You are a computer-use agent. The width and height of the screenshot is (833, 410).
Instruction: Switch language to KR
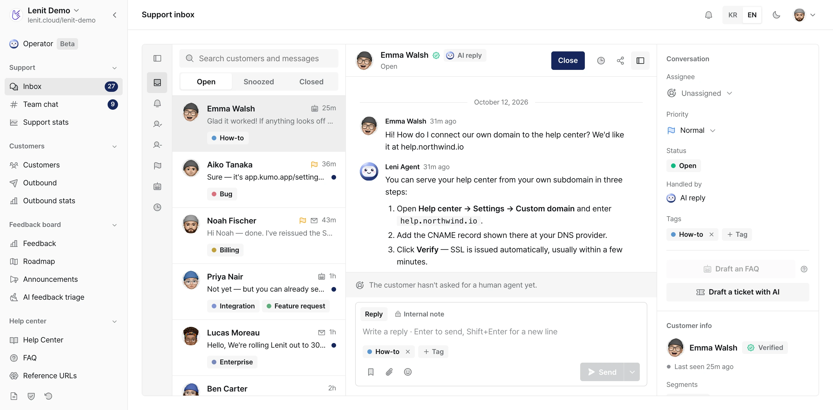point(732,15)
